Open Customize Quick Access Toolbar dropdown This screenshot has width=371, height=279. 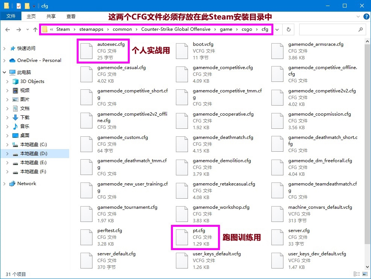pyautogui.click(x=34, y=6)
